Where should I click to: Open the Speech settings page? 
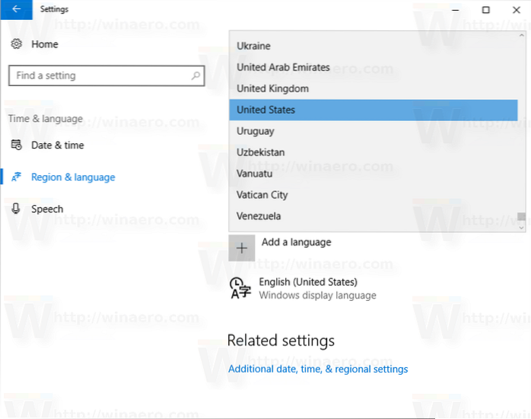[x=47, y=209]
